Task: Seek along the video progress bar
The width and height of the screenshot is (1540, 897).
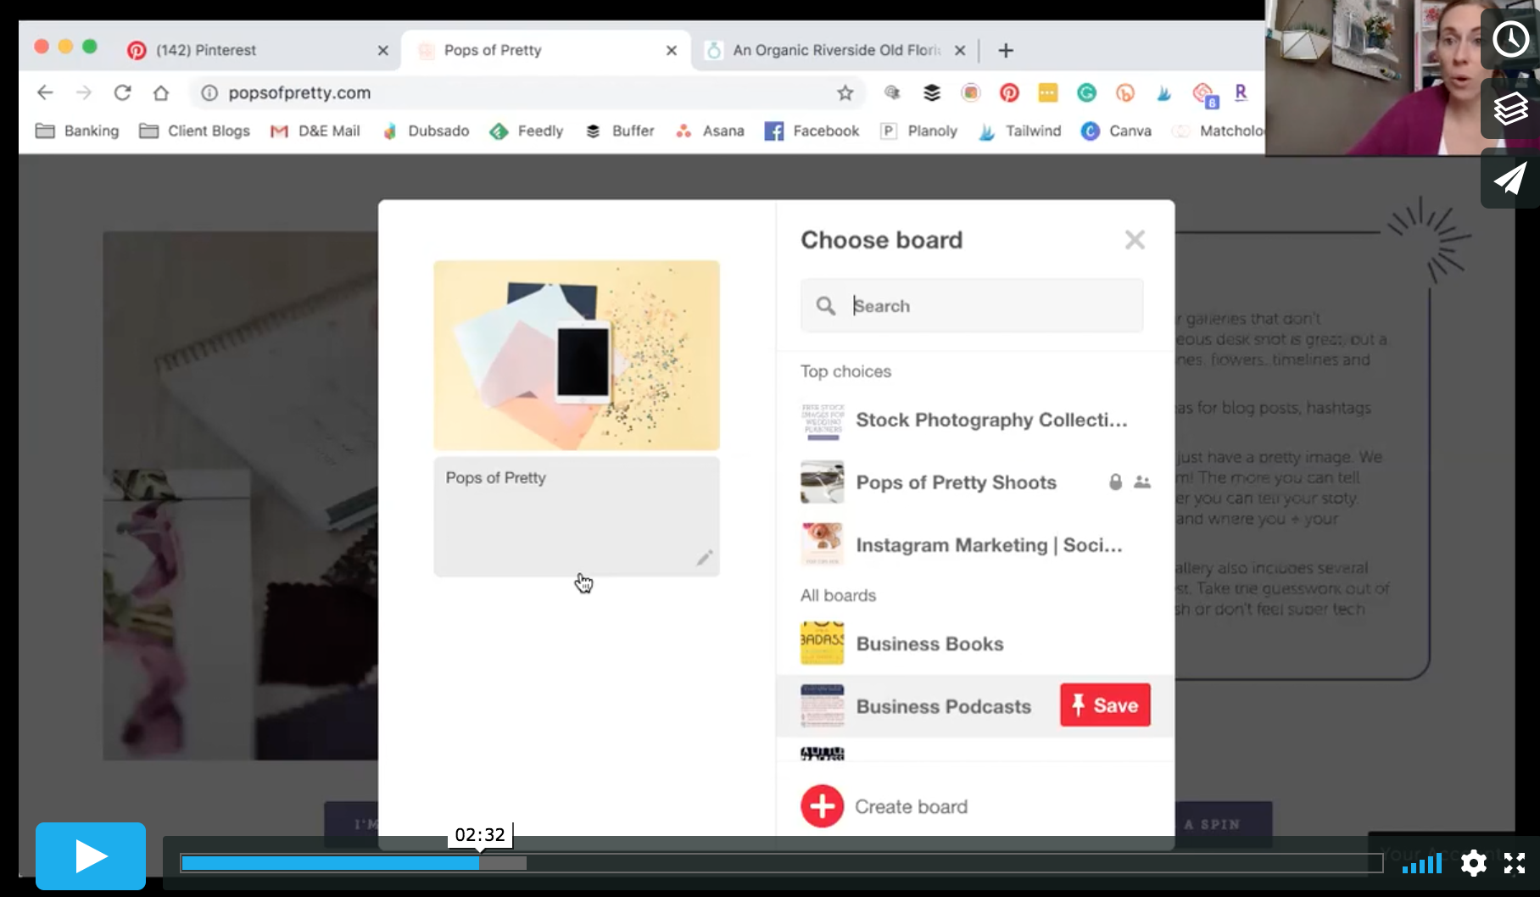Action: click(781, 863)
